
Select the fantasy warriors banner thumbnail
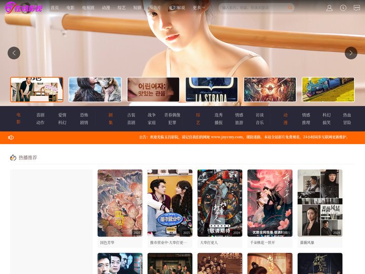270,90
